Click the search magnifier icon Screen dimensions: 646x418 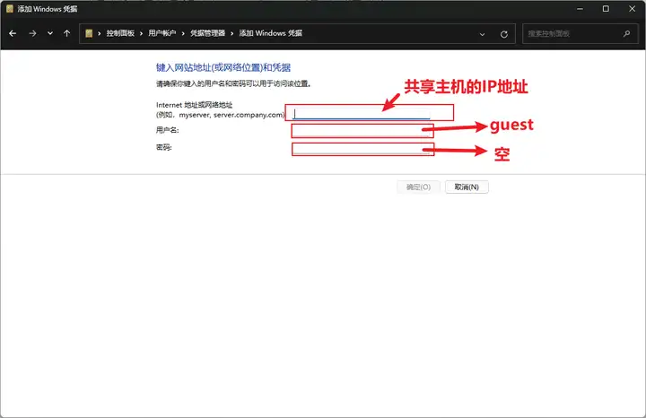pyautogui.click(x=626, y=33)
